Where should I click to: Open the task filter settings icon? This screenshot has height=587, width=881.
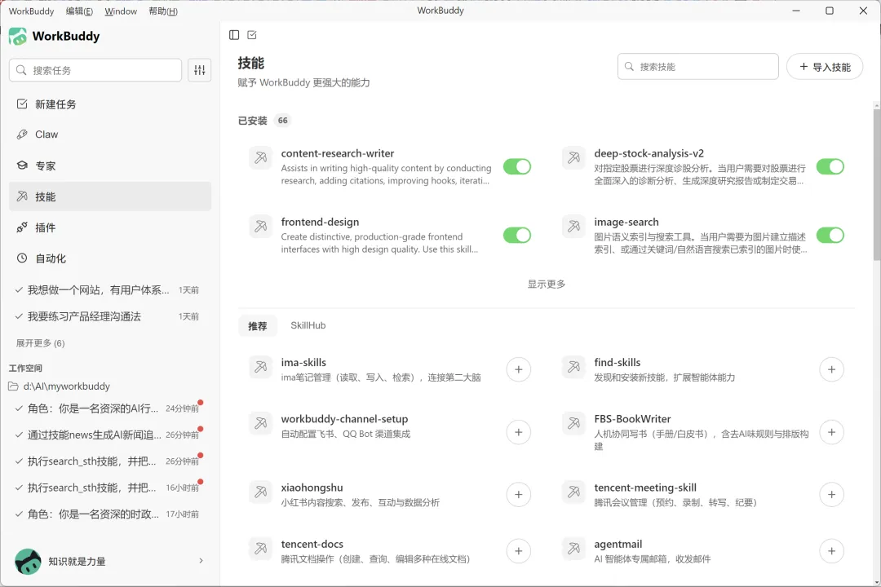click(x=200, y=70)
